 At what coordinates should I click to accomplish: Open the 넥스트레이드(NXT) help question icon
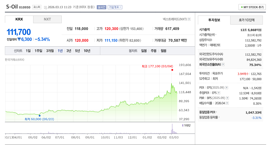(x=189, y=19)
